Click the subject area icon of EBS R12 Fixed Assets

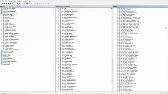(2, 14)
